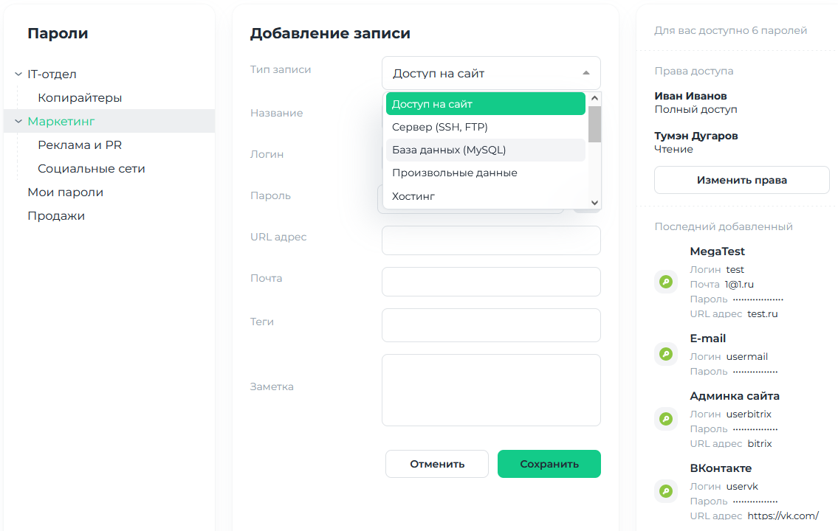The image size is (838, 531).
Task: Focus the Заметка text area
Action: pos(490,390)
